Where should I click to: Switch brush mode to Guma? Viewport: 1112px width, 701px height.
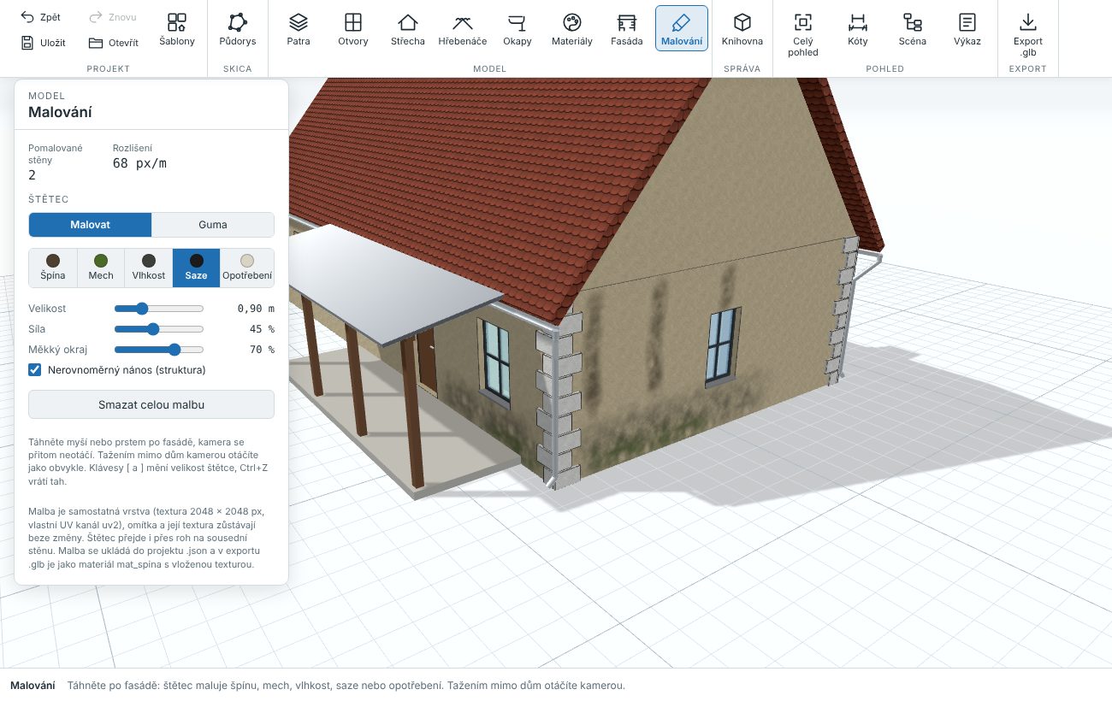(213, 225)
